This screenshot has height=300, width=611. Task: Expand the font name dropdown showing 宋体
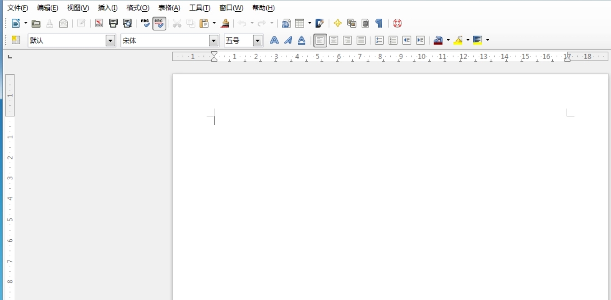(x=213, y=41)
